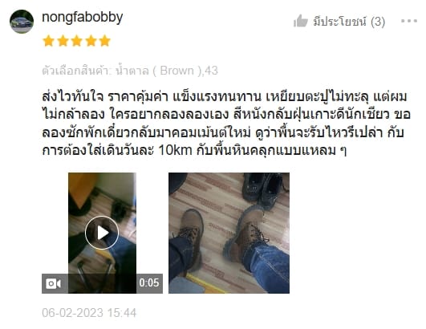This screenshot has width=426, height=329.
Task: Click the มีประโยชน์ (3) helpful label
Action: [x=349, y=22]
